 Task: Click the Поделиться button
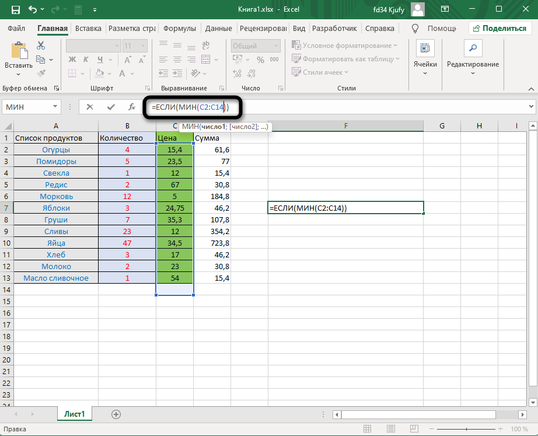499,29
